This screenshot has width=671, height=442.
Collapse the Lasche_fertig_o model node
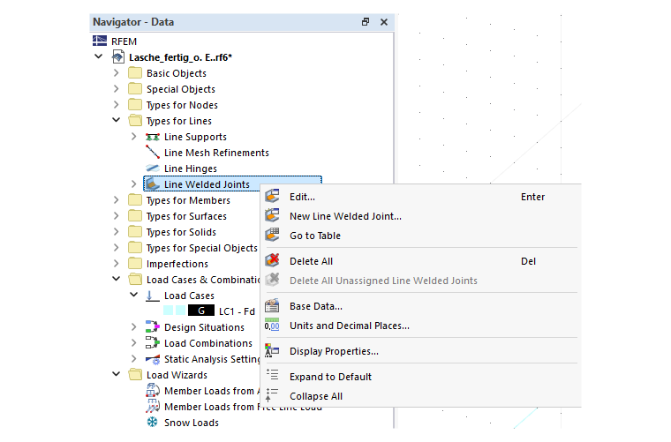pyautogui.click(x=98, y=56)
